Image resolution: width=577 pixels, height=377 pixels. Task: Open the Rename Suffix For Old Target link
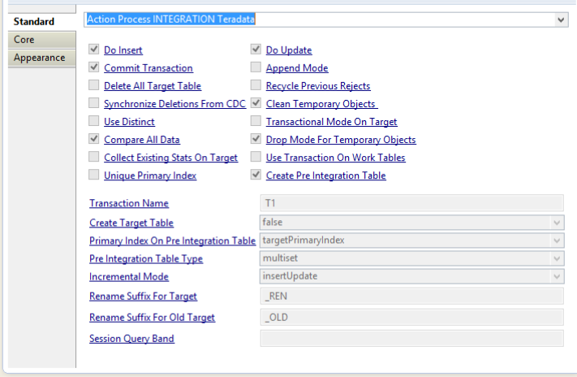click(152, 318)
